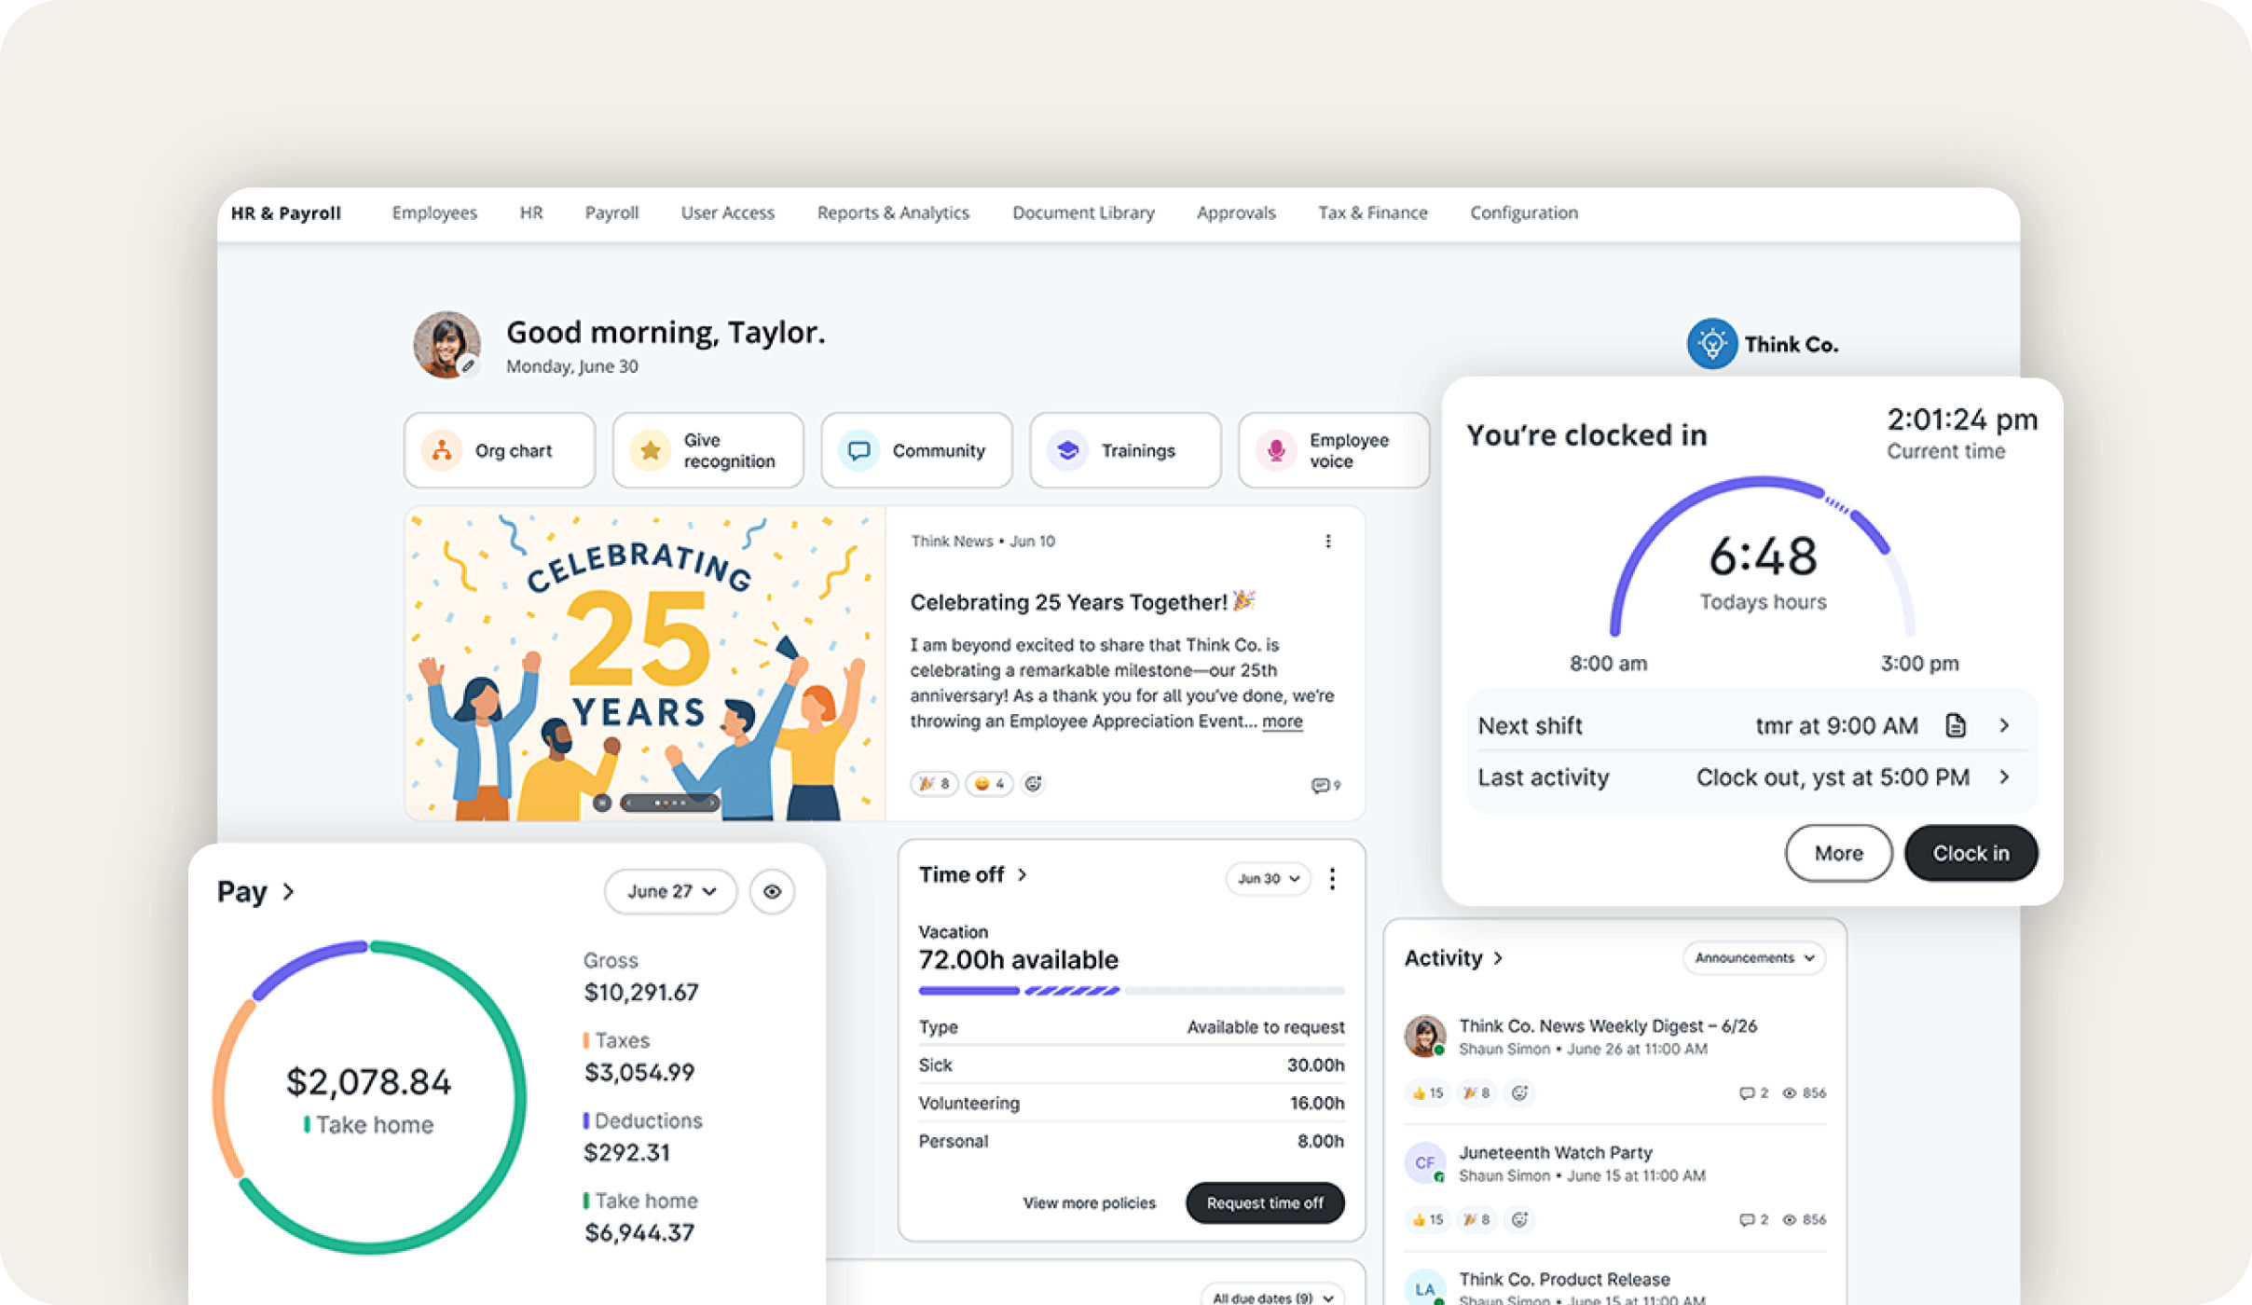
Task: Click the Think Co. lightbulb logo
Action: coord(1711,344)
